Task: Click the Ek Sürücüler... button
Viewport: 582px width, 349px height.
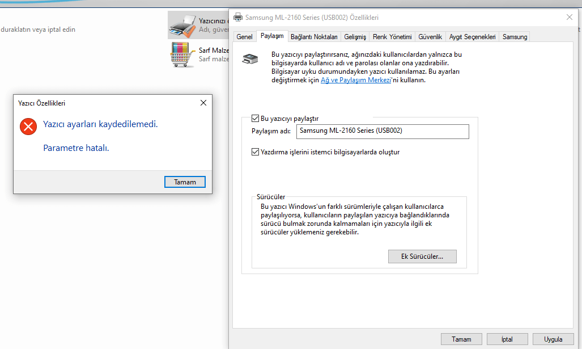Action: [422, 257]
